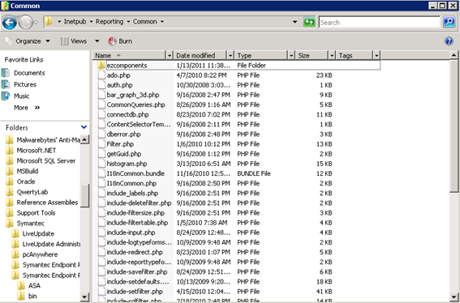Viewport: 460px width, 303px height.
Task: Open the Organize menu
Action: (28, 41)
